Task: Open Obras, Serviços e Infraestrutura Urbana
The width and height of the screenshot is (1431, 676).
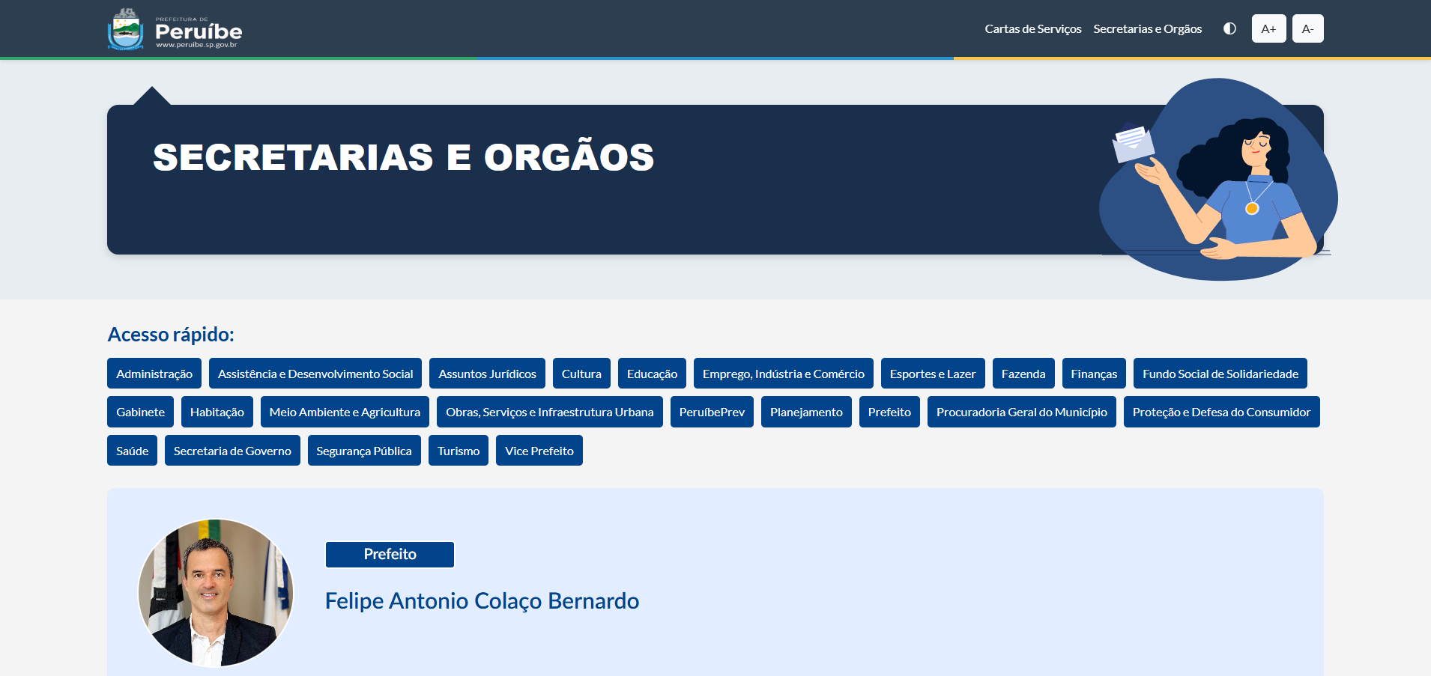Action: pyautogui.click(x=550, y=412)
